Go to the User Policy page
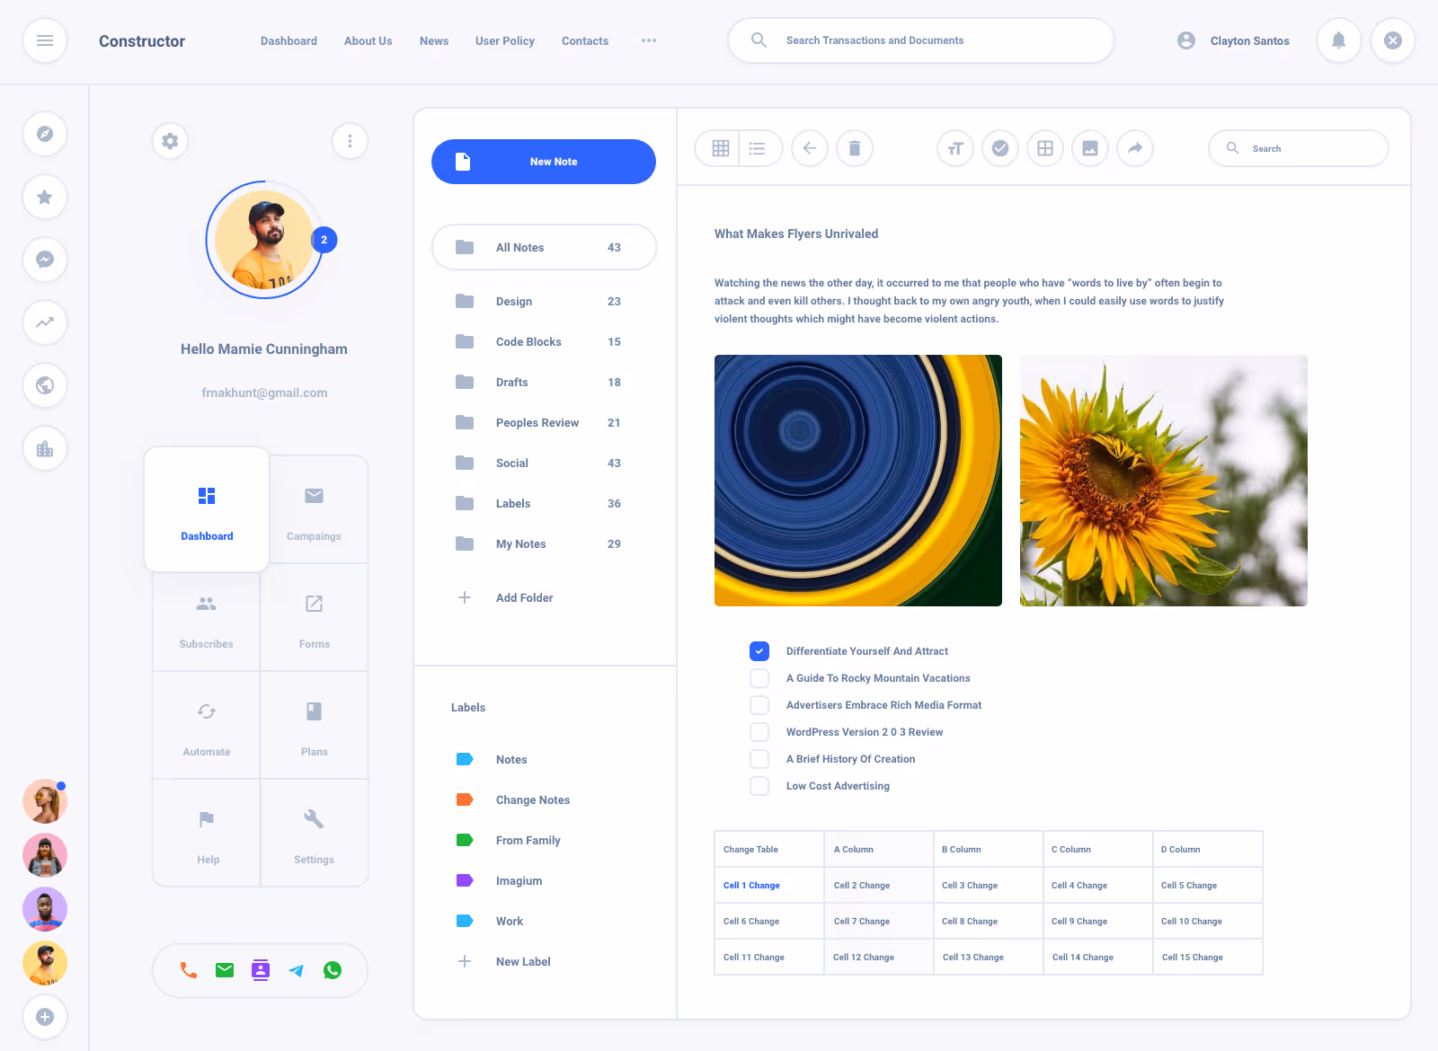1438x1051 pixels. click(504, 40)
